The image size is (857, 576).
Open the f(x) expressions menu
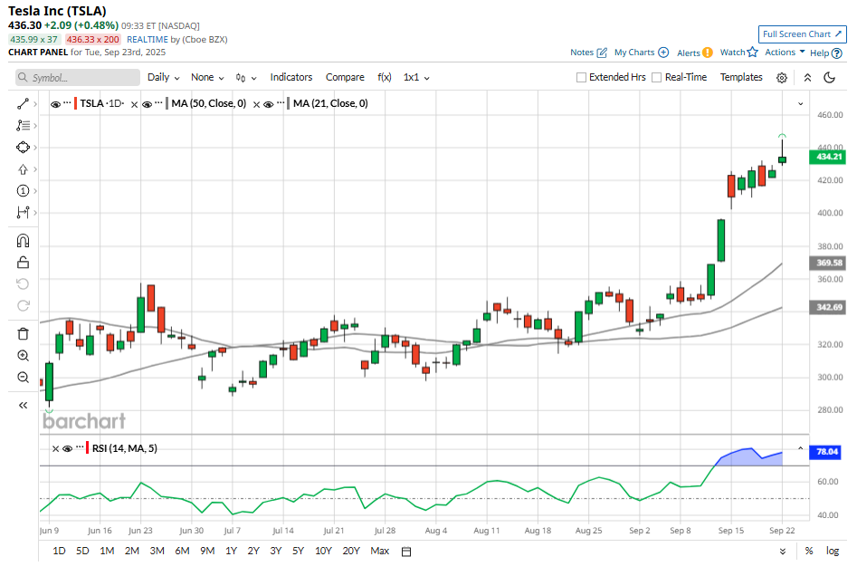pos(385,77)
